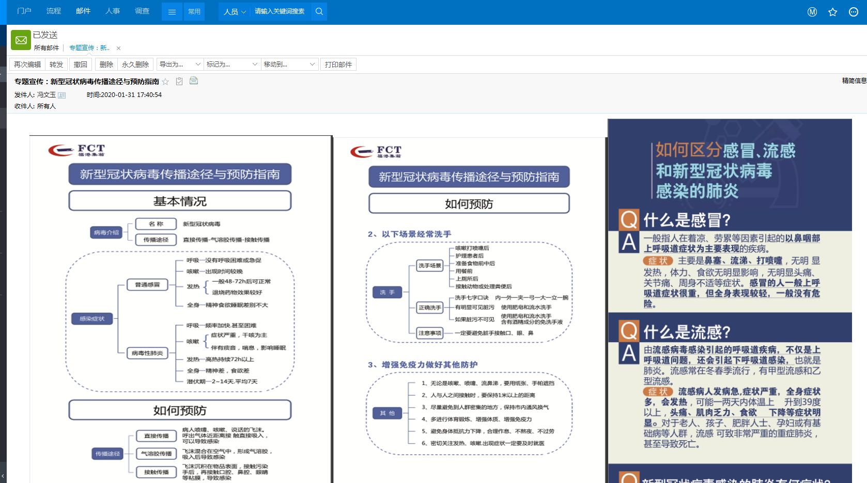Click the magnifier search icon
Screen dimensions: 867x483
click(x=319, y=11)
